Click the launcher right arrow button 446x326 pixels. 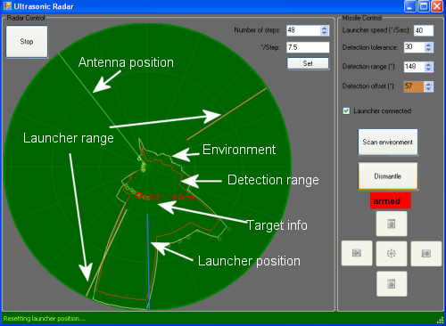tap(426, 253)
